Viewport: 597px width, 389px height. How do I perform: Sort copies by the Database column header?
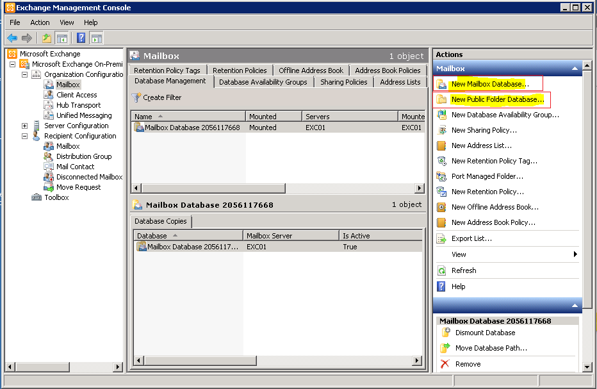click(188, 236)
